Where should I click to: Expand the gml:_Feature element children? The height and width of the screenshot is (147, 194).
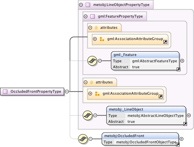coord(182,61)
